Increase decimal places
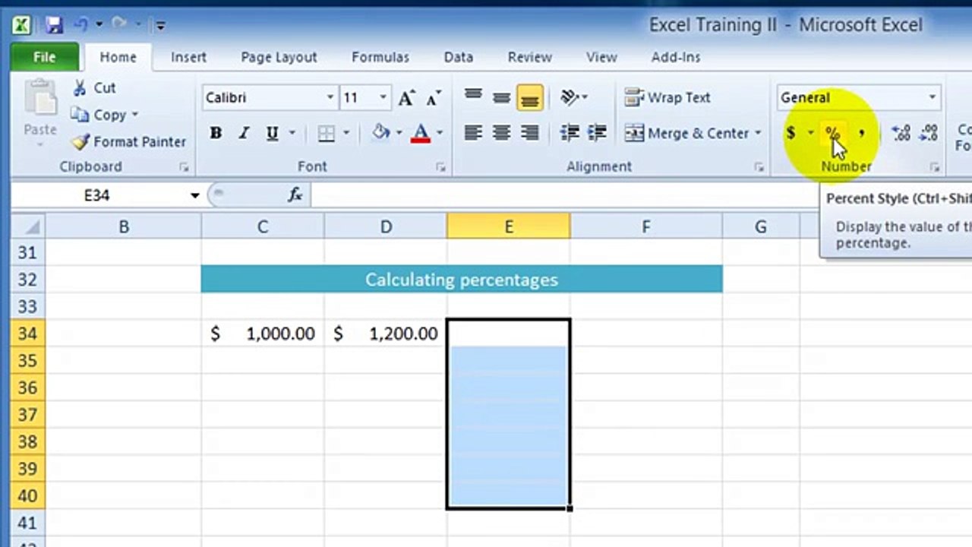 click(x=901, y=134)
